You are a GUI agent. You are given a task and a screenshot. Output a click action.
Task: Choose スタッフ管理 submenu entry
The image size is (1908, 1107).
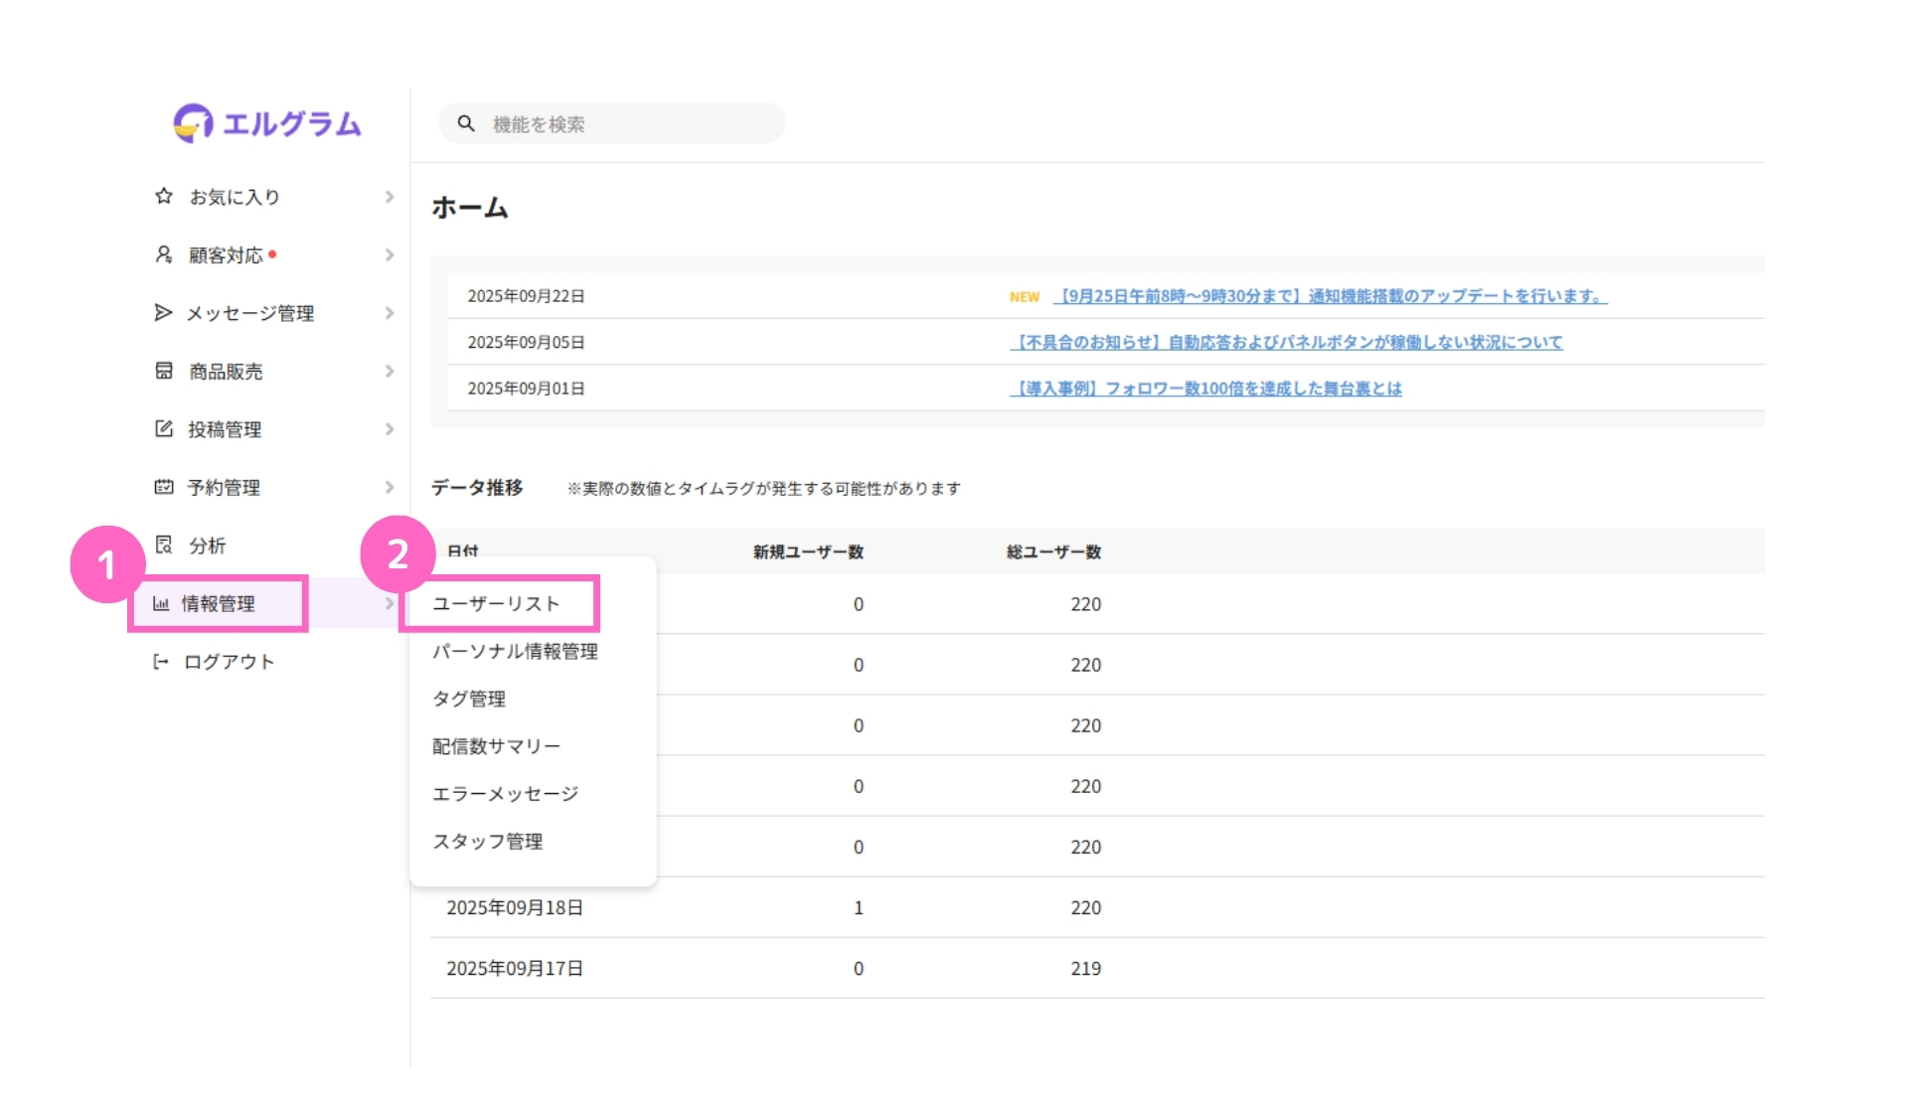pos(487,842)
